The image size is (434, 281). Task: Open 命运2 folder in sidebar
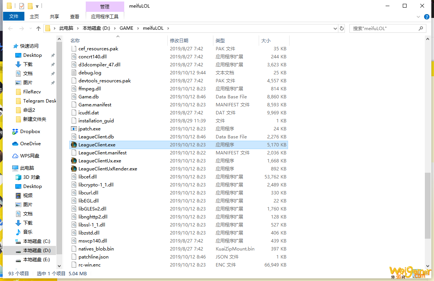[29, 110]
